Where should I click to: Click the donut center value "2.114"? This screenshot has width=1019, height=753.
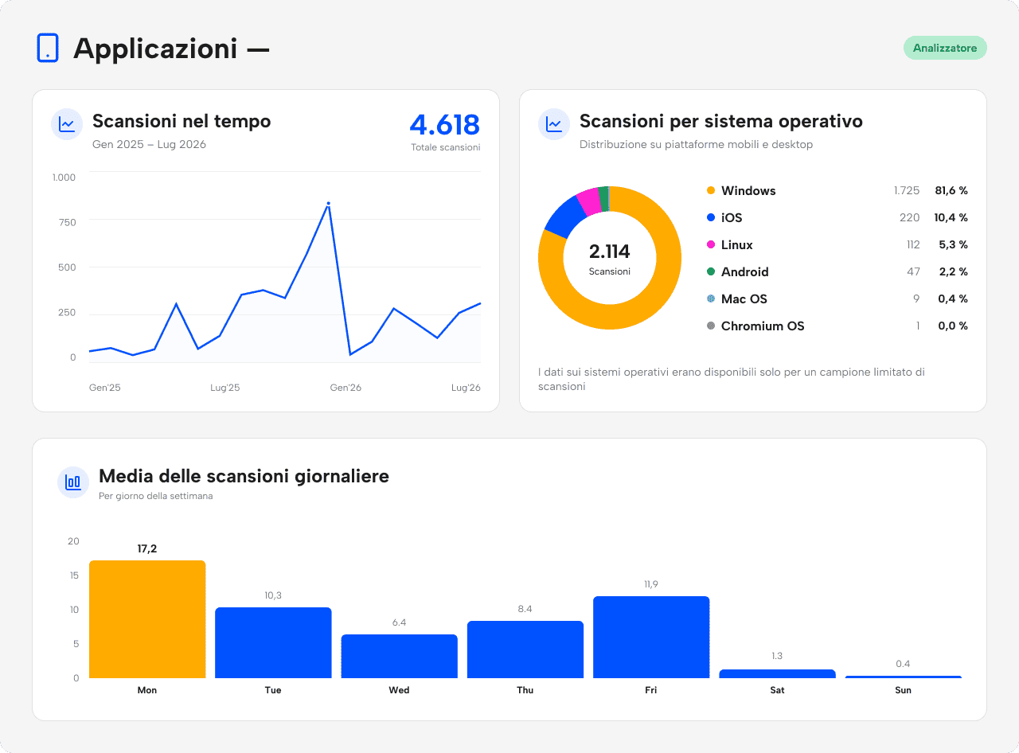610,252
